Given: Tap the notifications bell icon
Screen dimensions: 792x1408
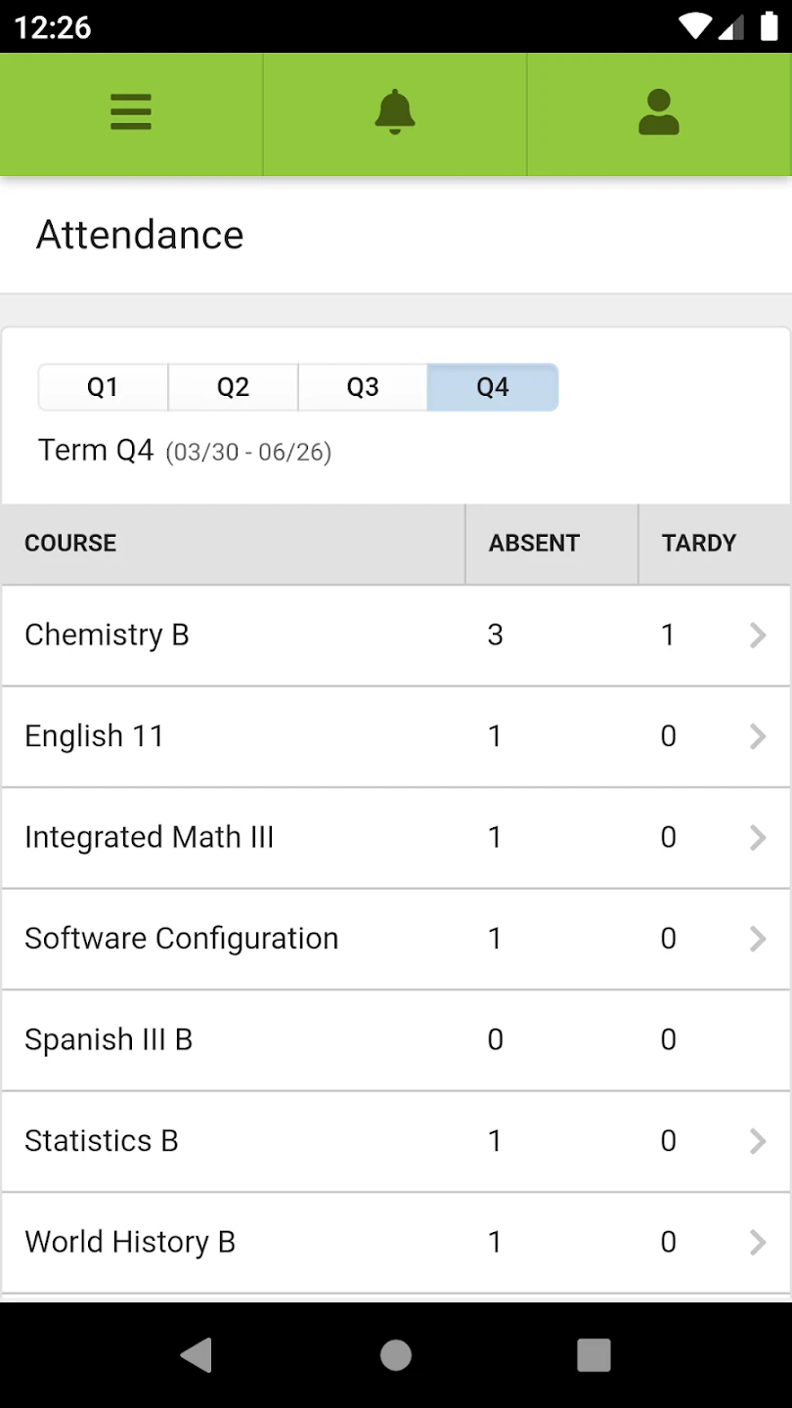Looking at the screenshot, I should [x=395, y=113].
